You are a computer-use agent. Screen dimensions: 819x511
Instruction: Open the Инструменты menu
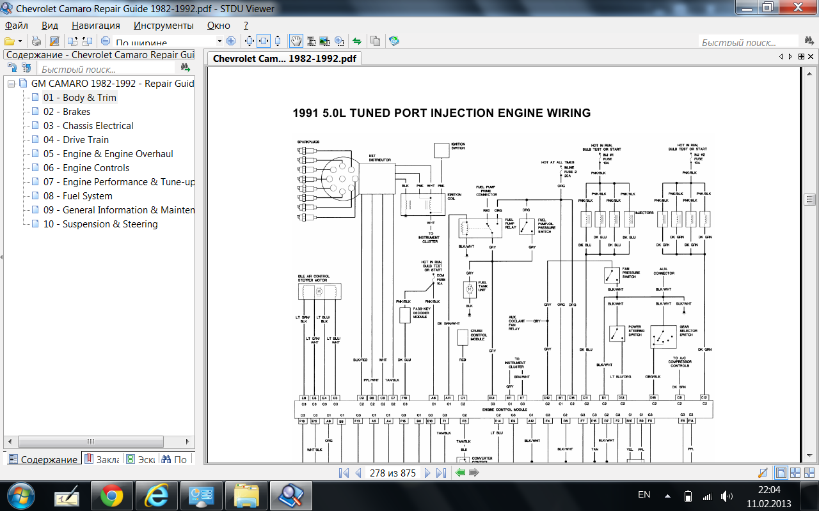164,26
